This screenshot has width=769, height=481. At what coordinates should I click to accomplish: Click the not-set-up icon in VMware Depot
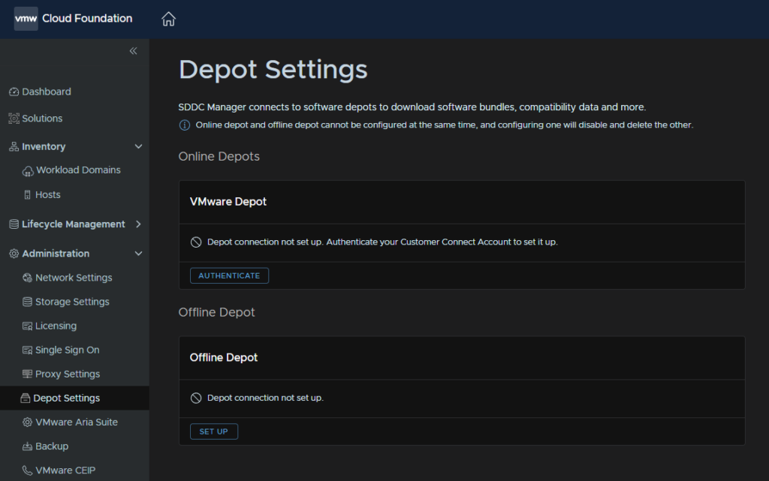[x=196, y=242]
